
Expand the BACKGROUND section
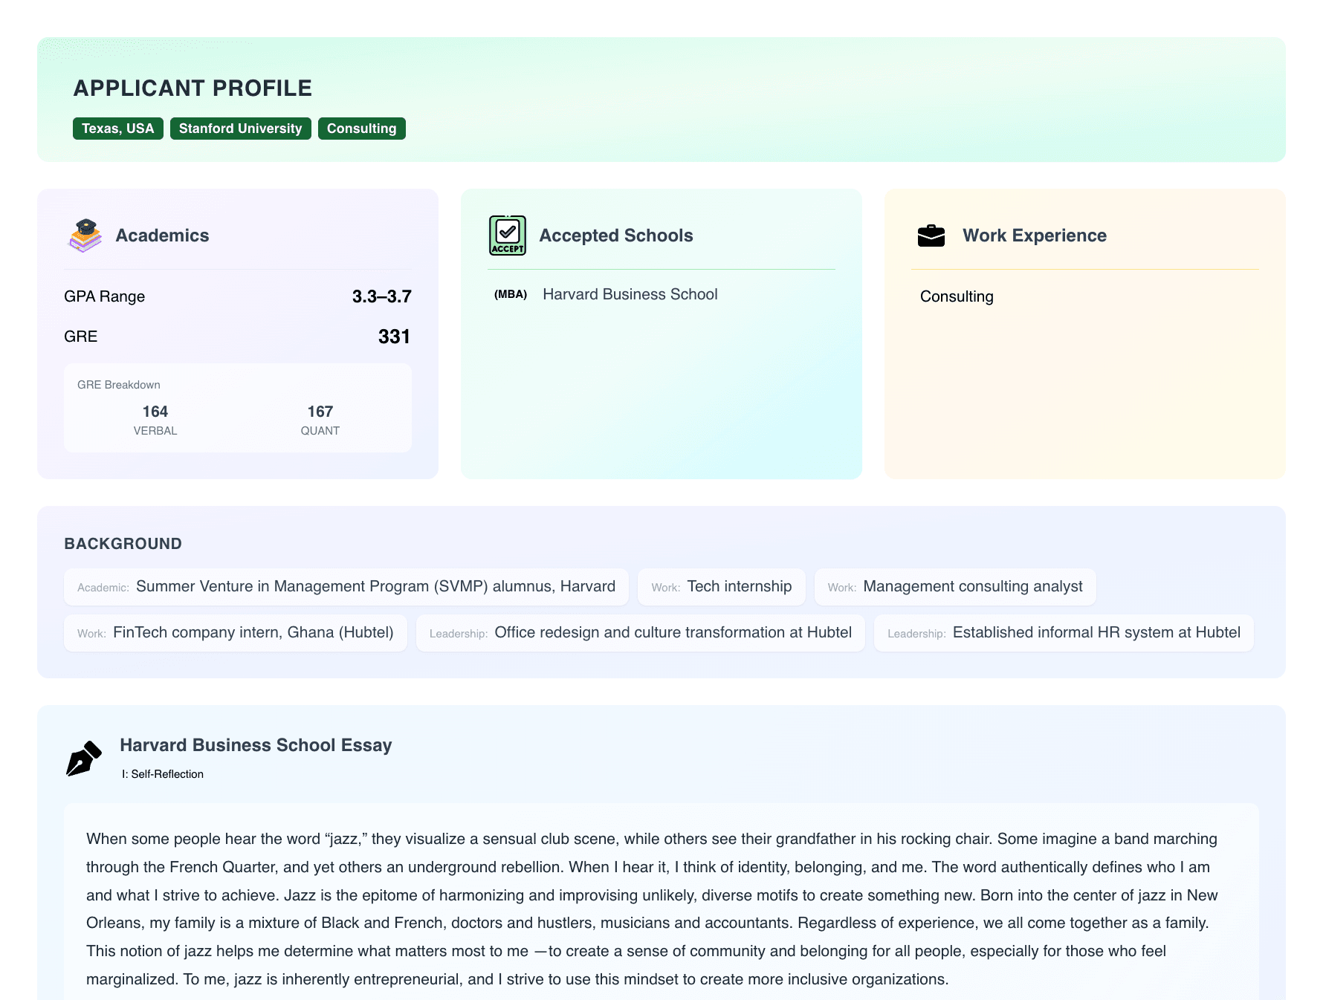[x=122, y=543]
